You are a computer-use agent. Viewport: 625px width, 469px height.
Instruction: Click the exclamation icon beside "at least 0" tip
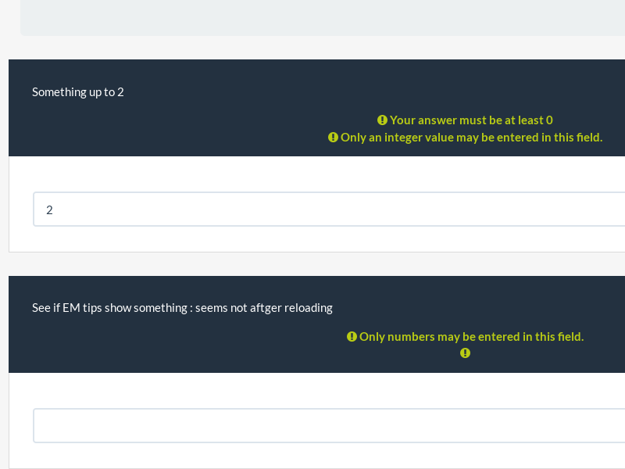tap(382, 120)
